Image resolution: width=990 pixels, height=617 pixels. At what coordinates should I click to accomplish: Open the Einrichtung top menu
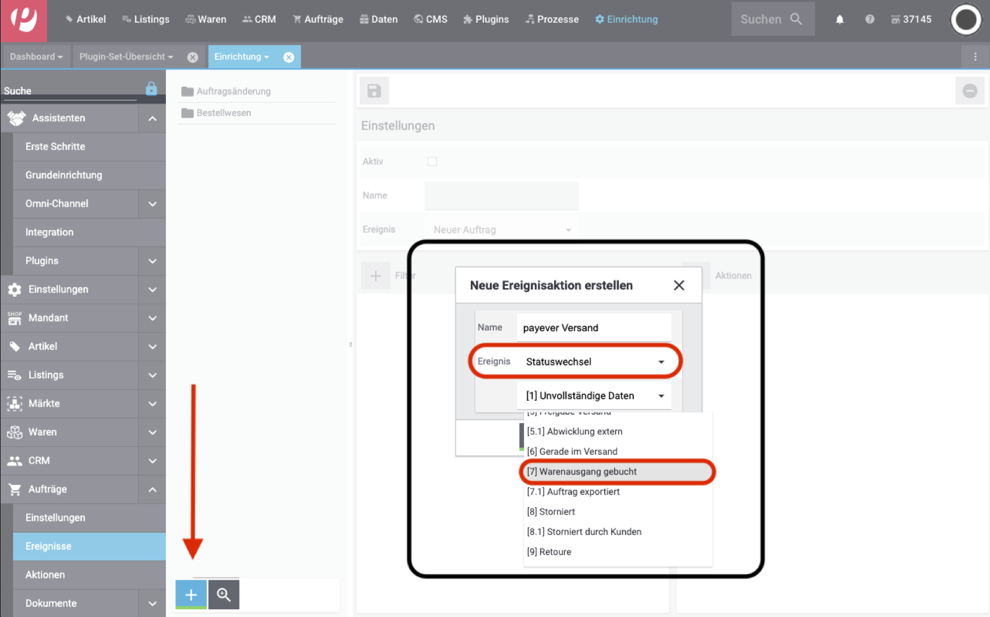tap(626, 19)
